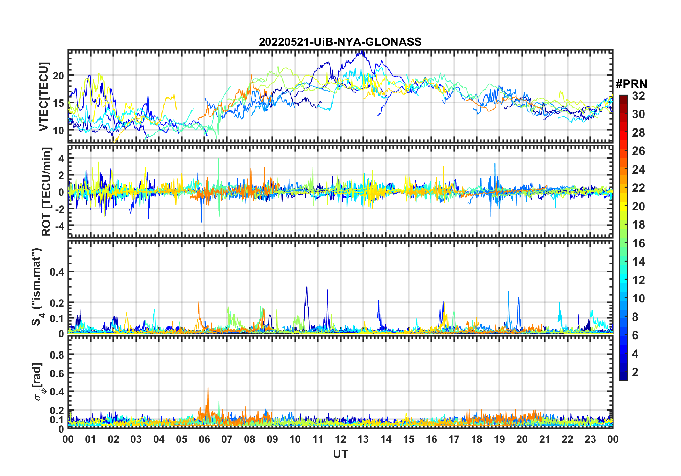Select the "ROT [TECU/min]" y-axis label

(x=47, y=191)
